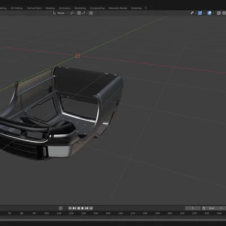Screen dimensions: 226x226
Task: Open the pivot point dropdown
Action: [72, 13]
